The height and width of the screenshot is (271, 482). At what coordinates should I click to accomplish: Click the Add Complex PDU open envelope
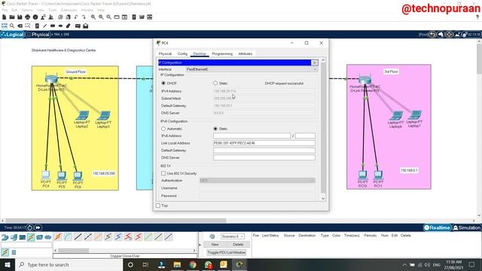85,26
